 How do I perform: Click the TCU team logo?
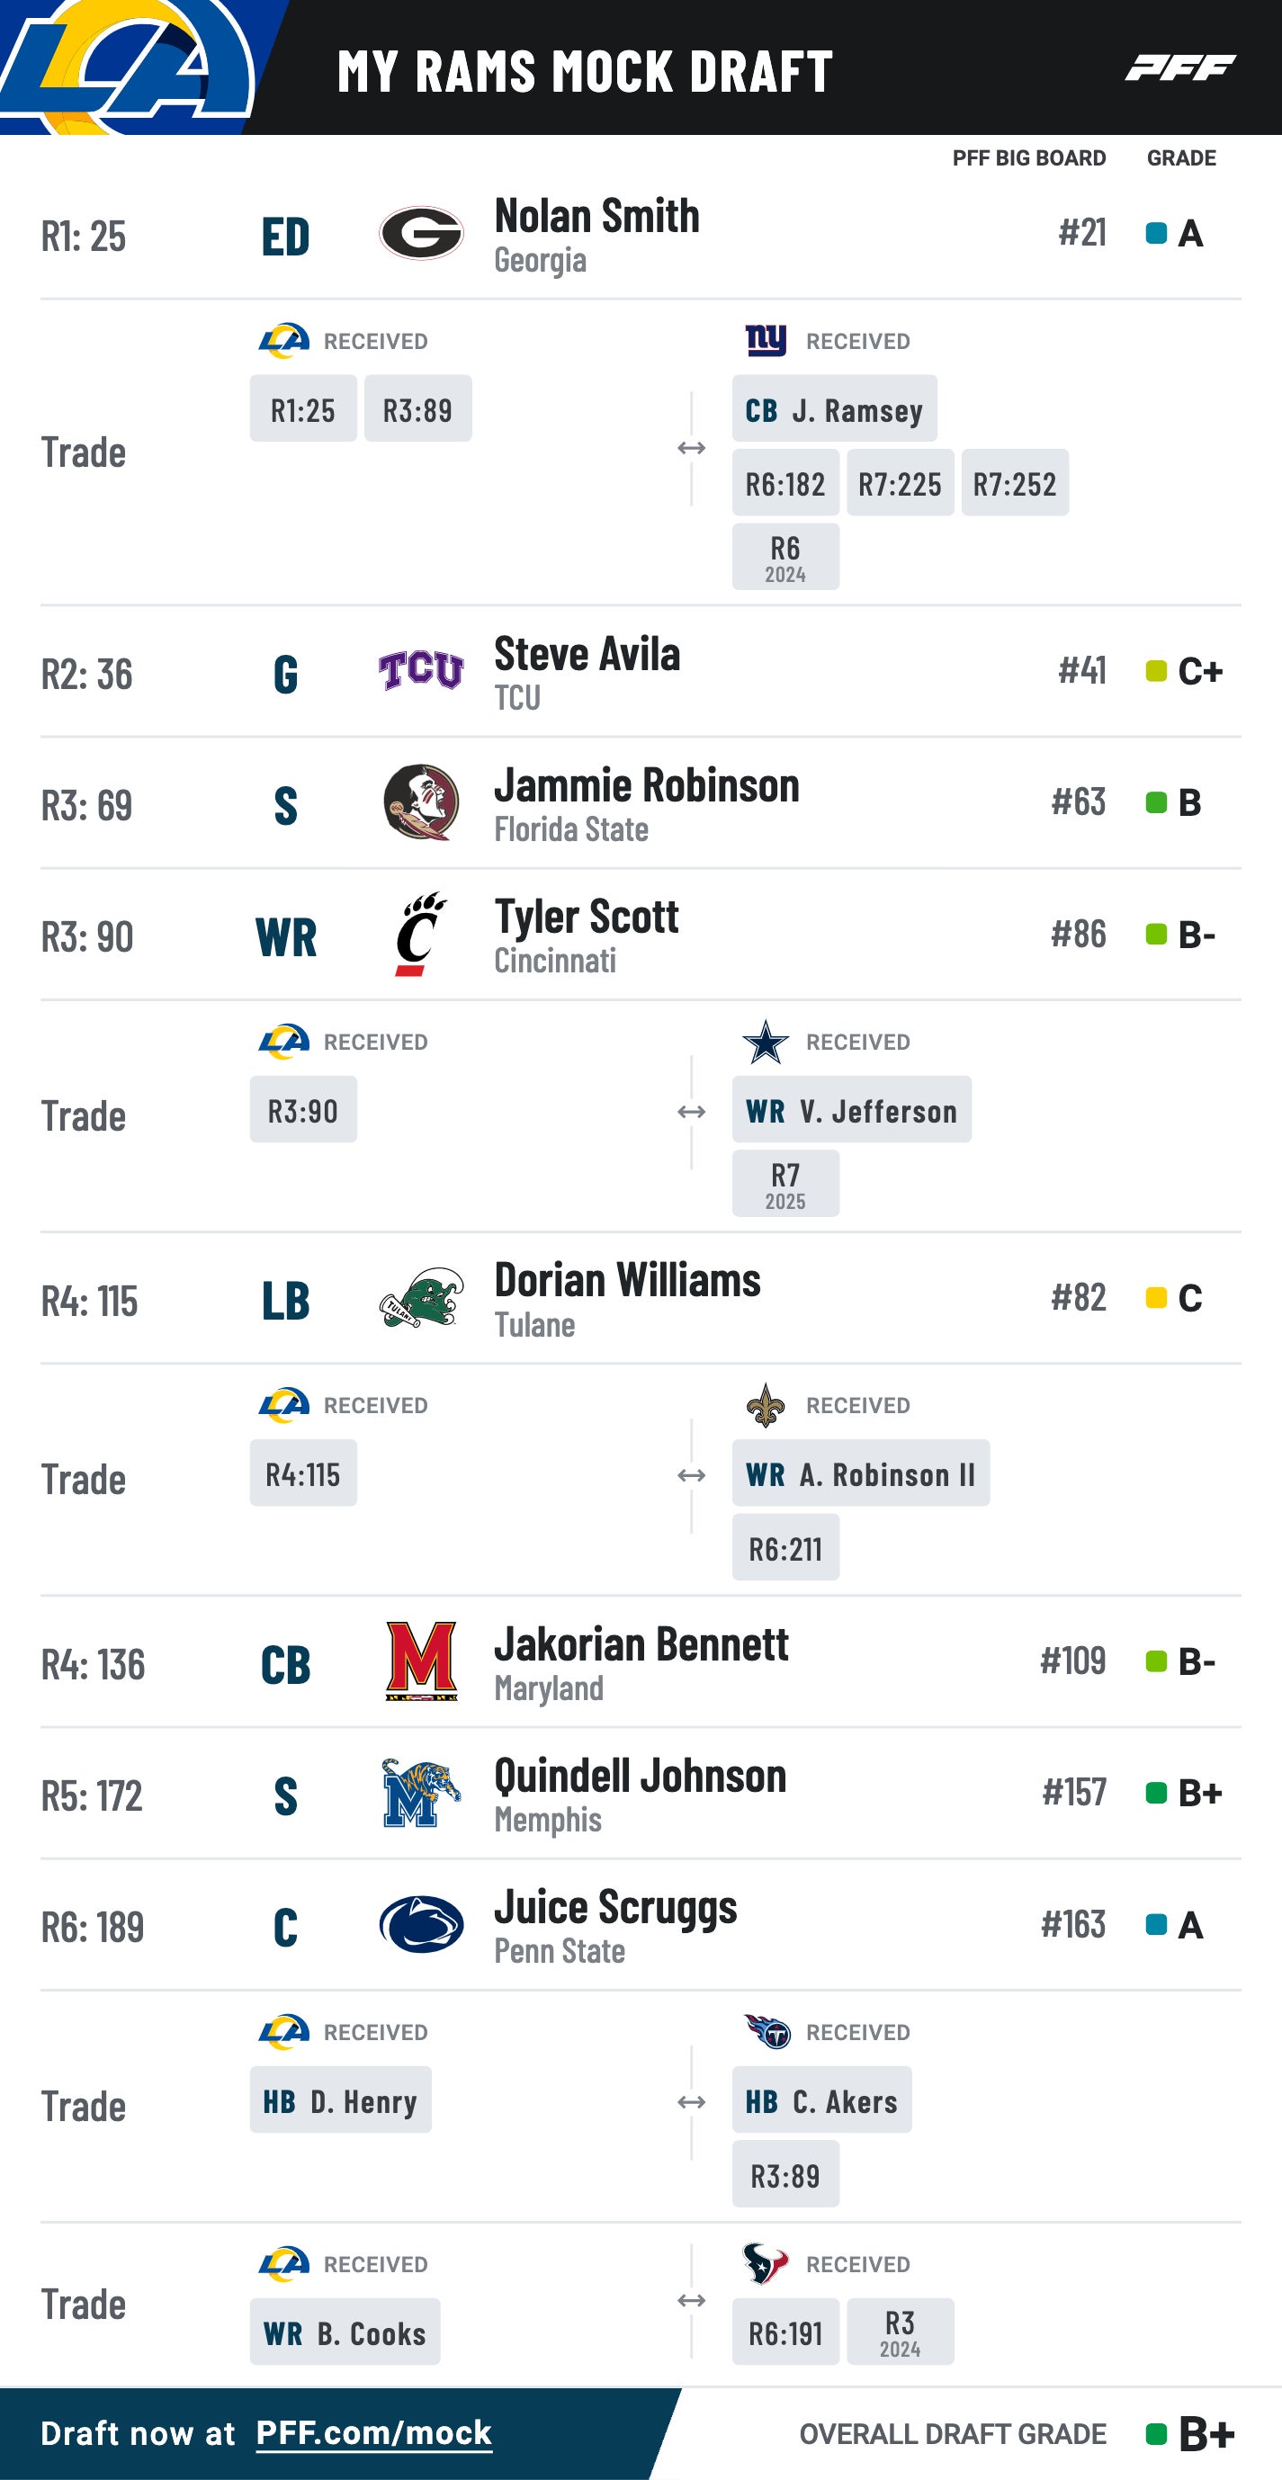tap(421, 670)
